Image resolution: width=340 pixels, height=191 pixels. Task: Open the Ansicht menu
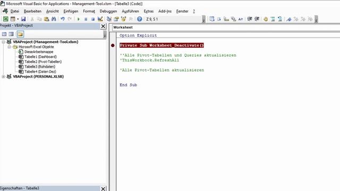click(x=52, y=11)
